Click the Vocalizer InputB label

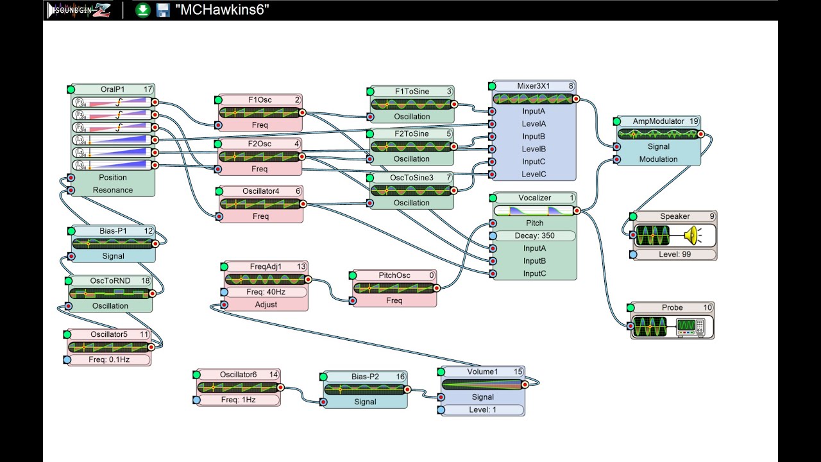tap(534, 261)
